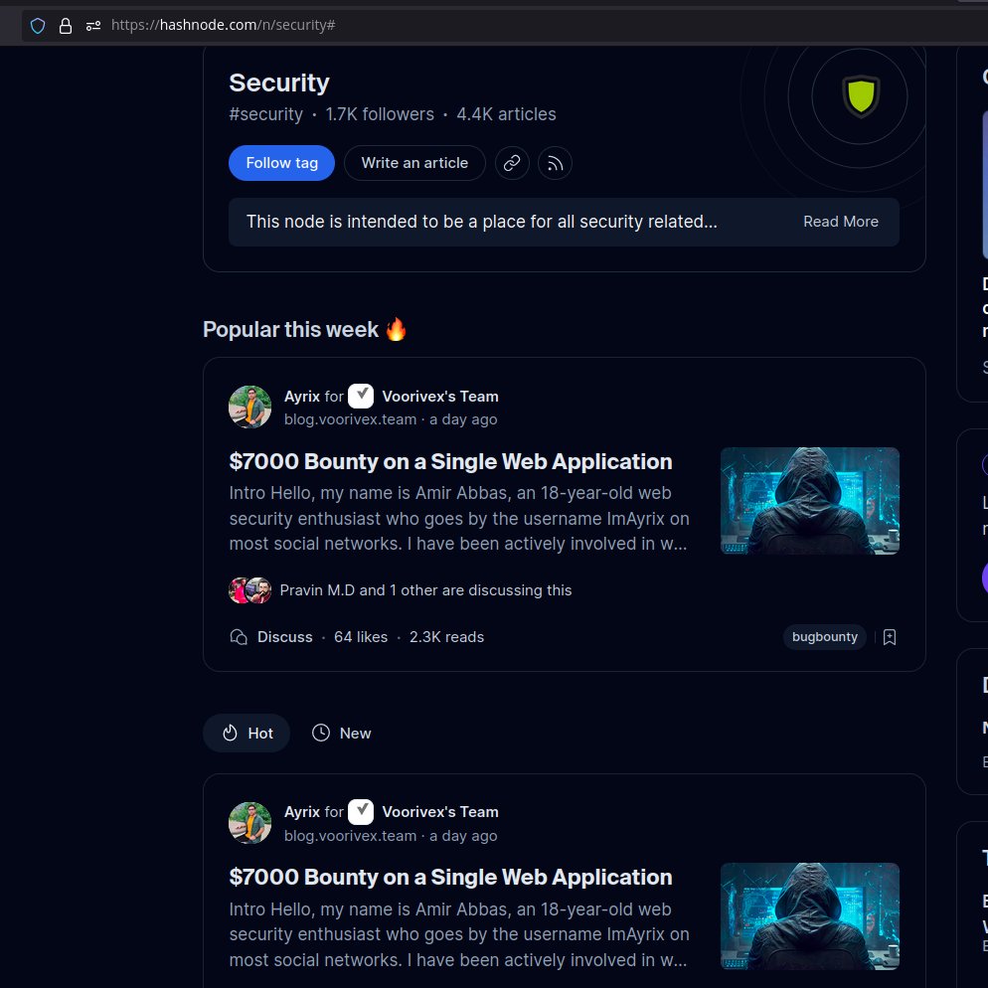Click the padlock site security icon
The height and width of the screenshot is (988, 988).
(x=65, y=25)
